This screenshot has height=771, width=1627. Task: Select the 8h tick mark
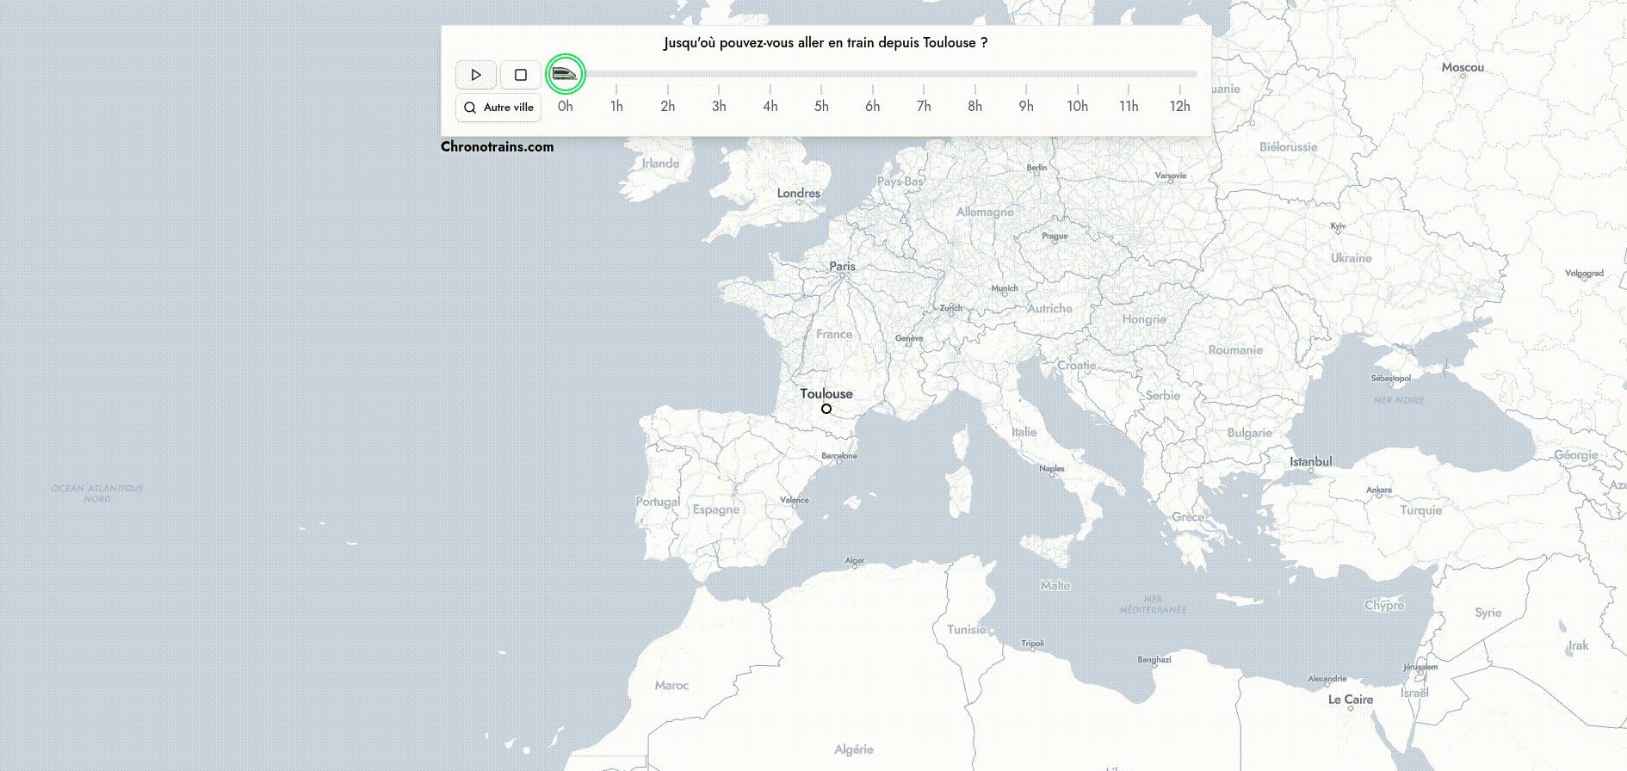click(974, 89)
